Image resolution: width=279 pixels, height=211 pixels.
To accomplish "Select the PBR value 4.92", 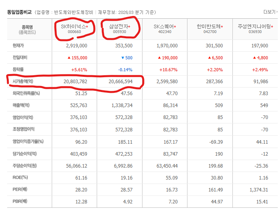I will pos(128,202).
